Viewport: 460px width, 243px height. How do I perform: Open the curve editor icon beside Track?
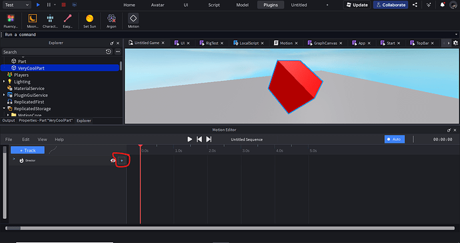53,150
